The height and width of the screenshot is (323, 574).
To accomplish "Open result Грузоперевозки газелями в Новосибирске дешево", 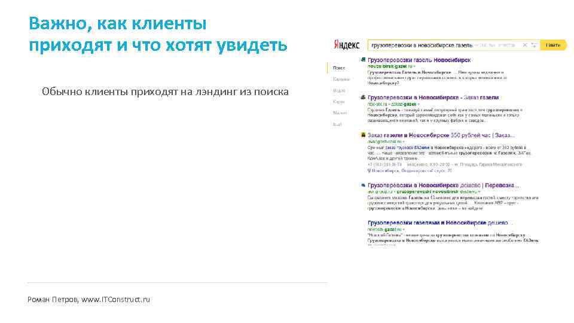I will click(439, 223).
